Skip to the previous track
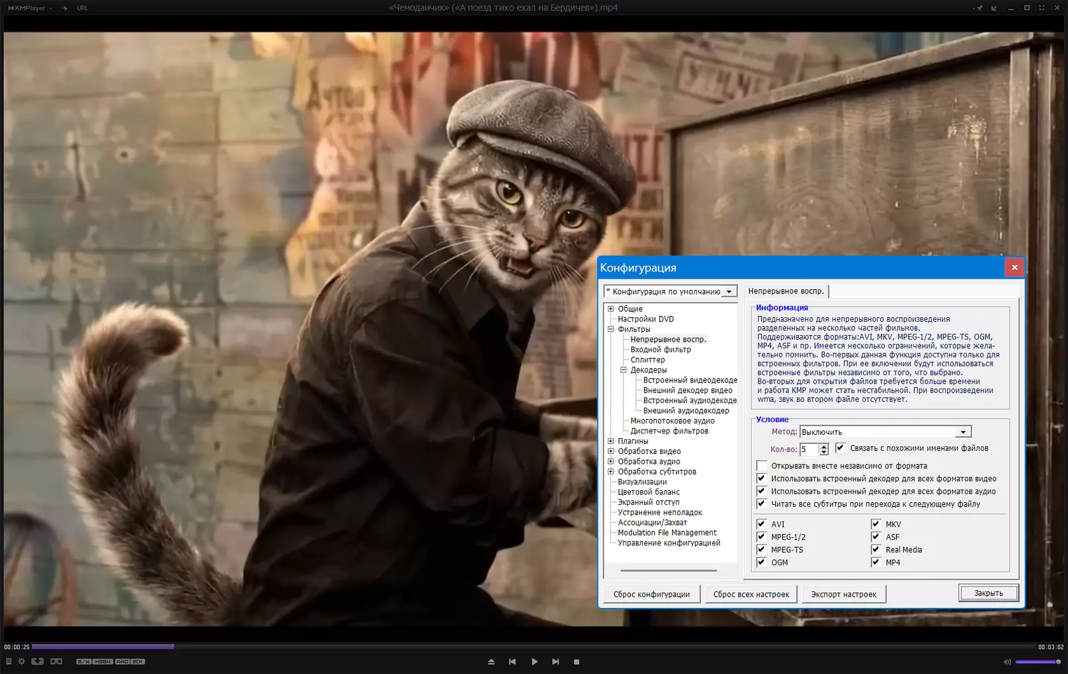 tap(512, 661)
